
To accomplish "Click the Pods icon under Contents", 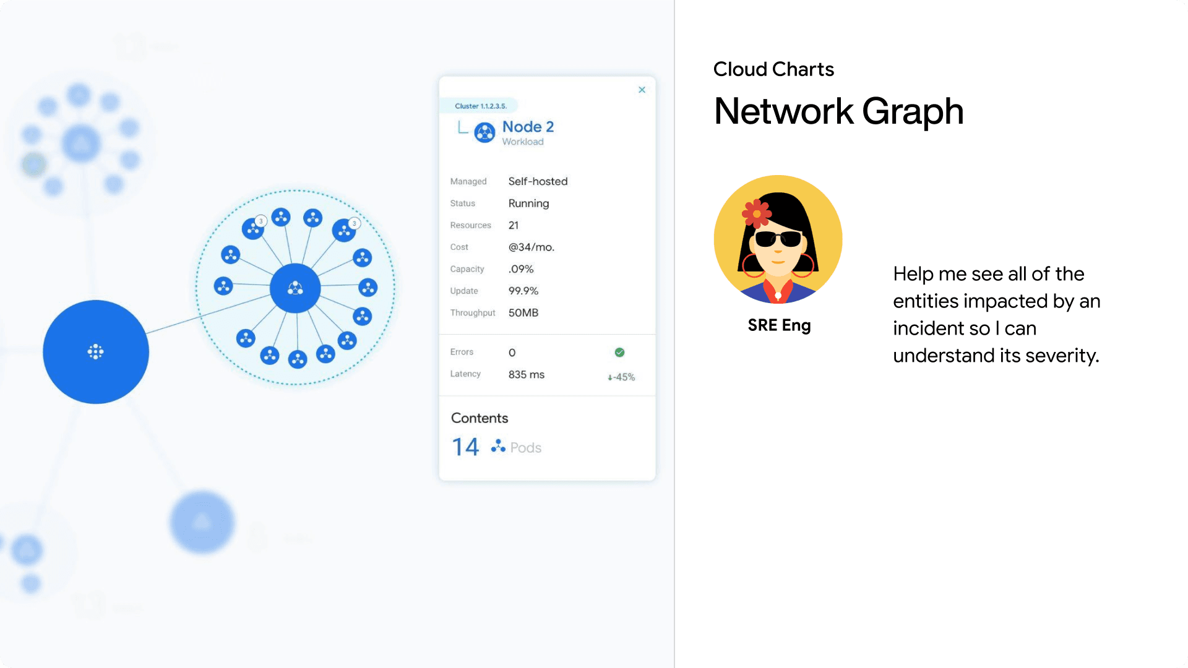I will coord(498,447).
